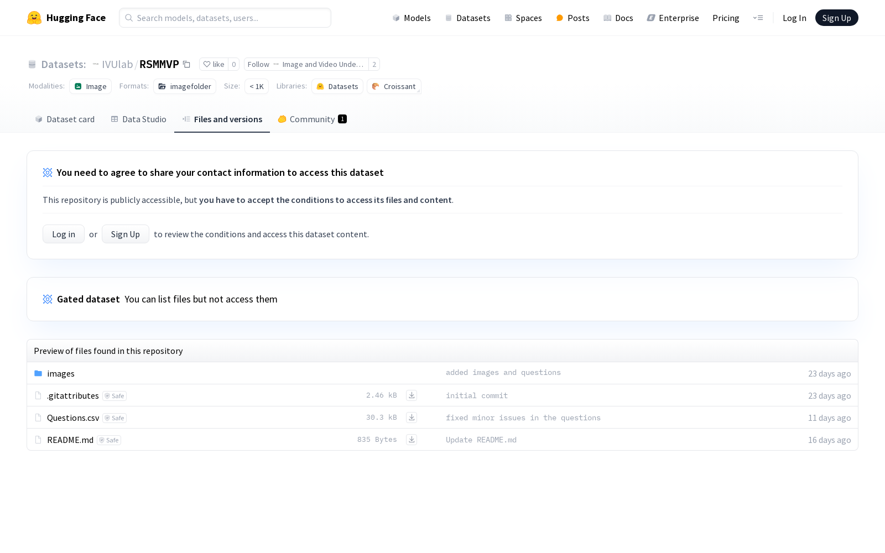Download the README.md file
Viewport: 885px width, 553px height.
pyautogui.click(x=411, y=440)
